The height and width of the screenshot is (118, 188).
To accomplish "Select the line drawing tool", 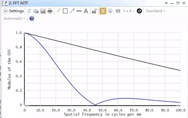I will [x=79, y=11].
